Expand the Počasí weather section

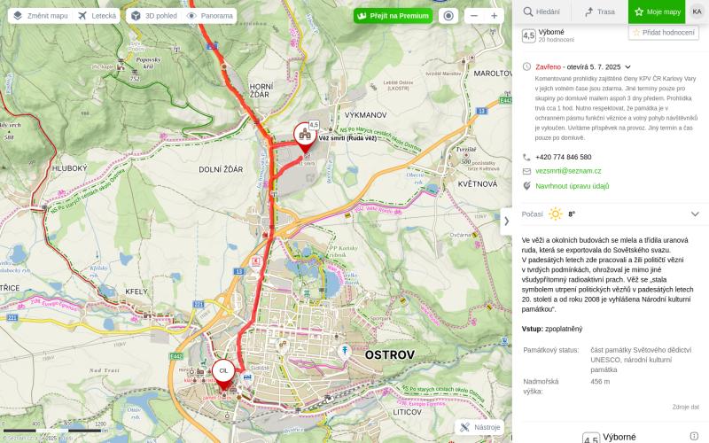click(x=695, y=214)
